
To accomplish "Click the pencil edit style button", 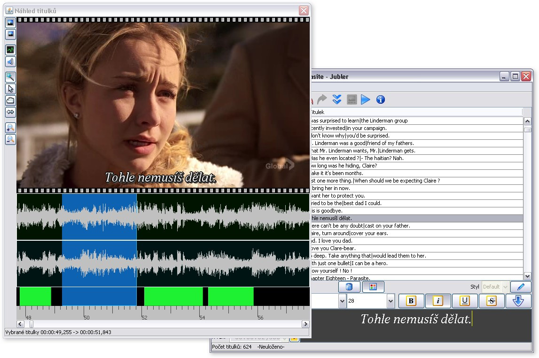I will [521, 287].
